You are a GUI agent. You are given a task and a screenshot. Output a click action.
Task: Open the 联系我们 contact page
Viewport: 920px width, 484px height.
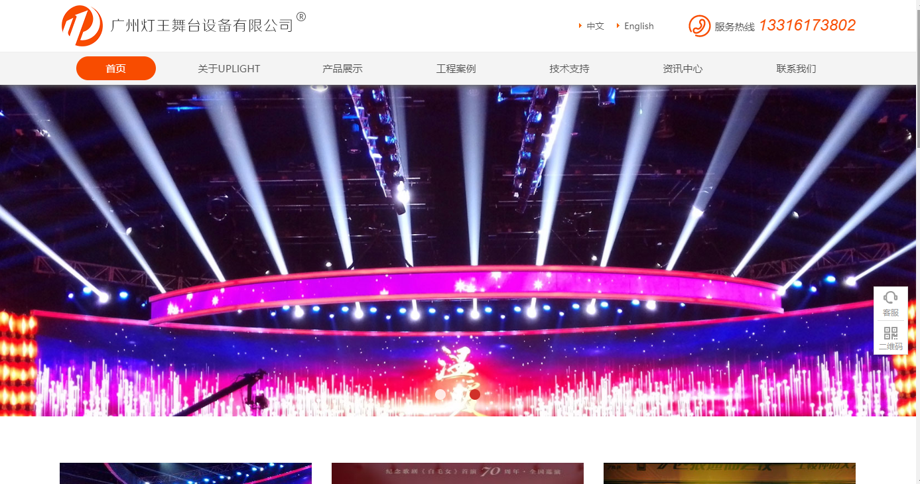(796, 68)
